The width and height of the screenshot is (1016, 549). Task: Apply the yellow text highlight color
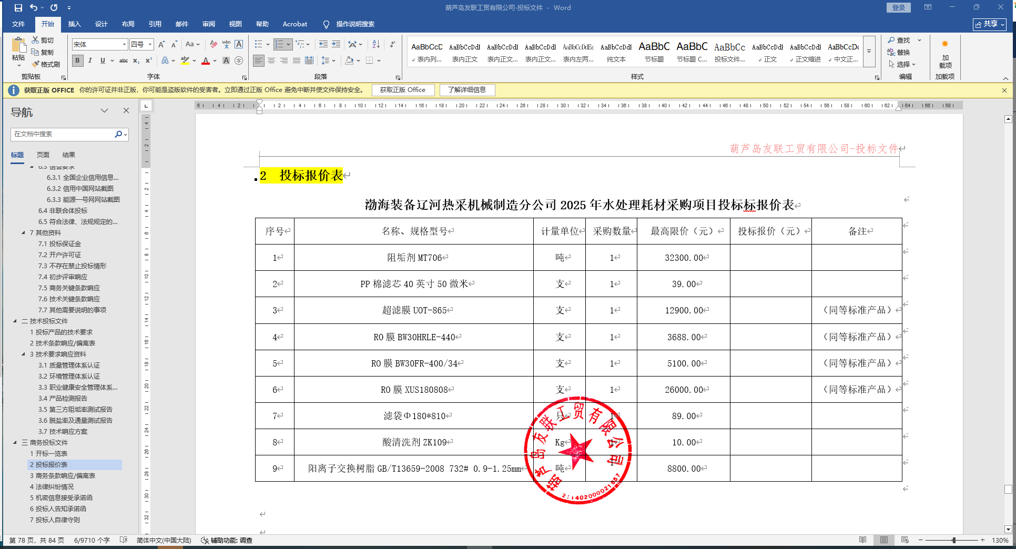pyautogui.click(x=185, y=60)
